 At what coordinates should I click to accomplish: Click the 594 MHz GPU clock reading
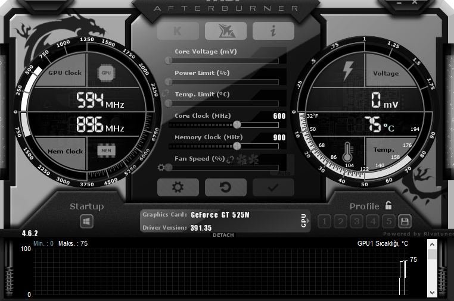100,101
